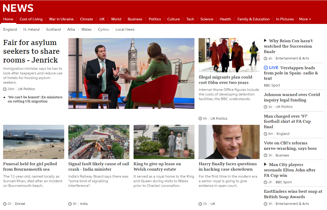Screen dimensions: 327x210
Task: Click the UK Politics tag under migrants story
Action: tap(219, 119)
